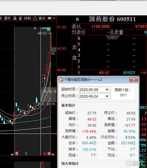Viewport: 147px width, 168px height.
Task: Click the yellow R icon
Action: [x=78, y=19]
